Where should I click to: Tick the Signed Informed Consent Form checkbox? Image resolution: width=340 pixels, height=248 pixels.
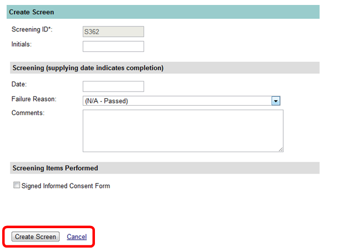click(x=17, y=186)
